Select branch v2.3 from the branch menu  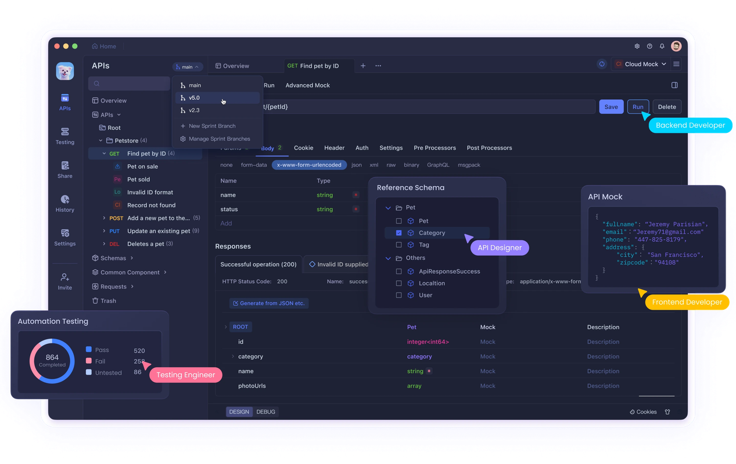click(217, 110)
